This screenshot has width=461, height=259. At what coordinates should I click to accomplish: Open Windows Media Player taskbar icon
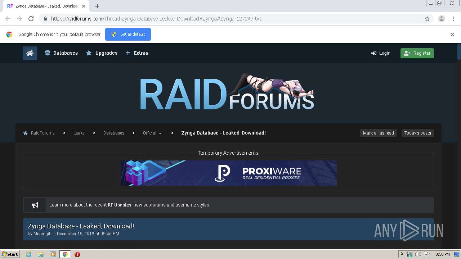tap(53, 254)
